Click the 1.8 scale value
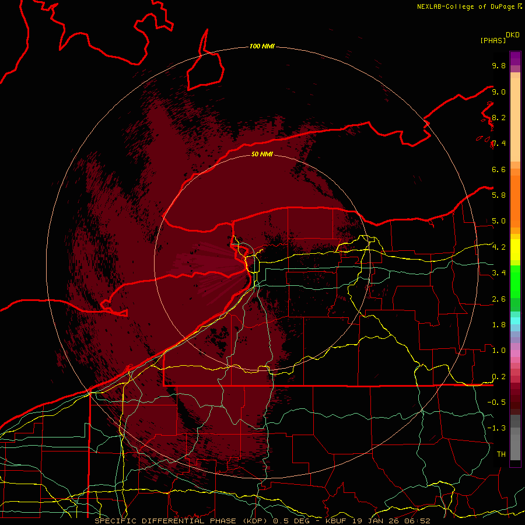The height and width of the screenshot is (525, 525). (499, 325)
